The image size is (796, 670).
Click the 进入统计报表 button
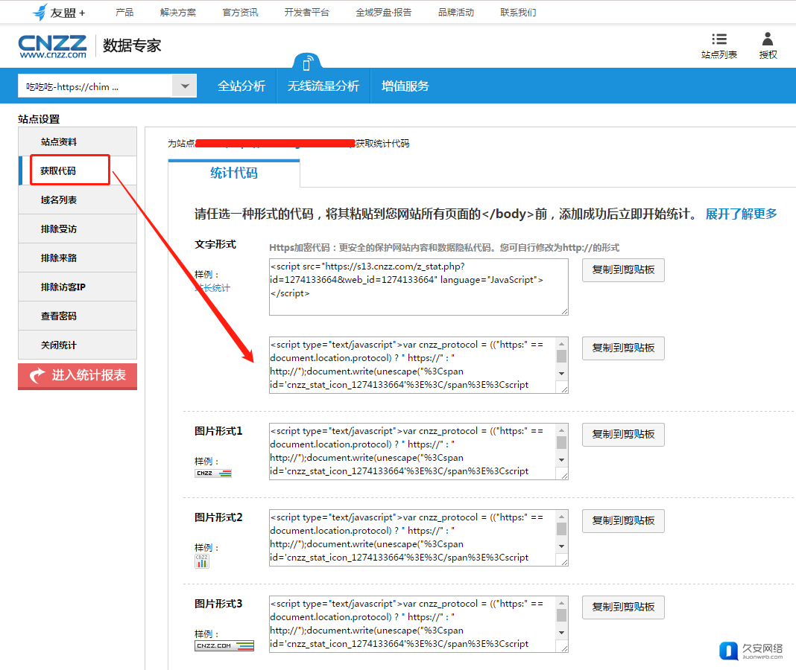coord(78,376)
